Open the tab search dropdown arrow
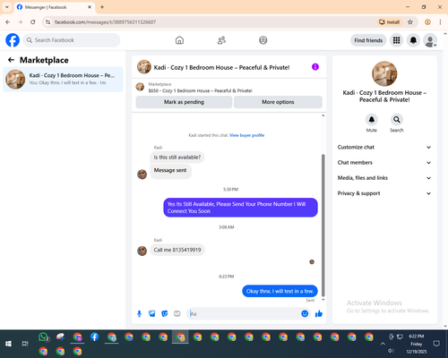The width and height of the screenshot is (448, 358). point(7,7)
